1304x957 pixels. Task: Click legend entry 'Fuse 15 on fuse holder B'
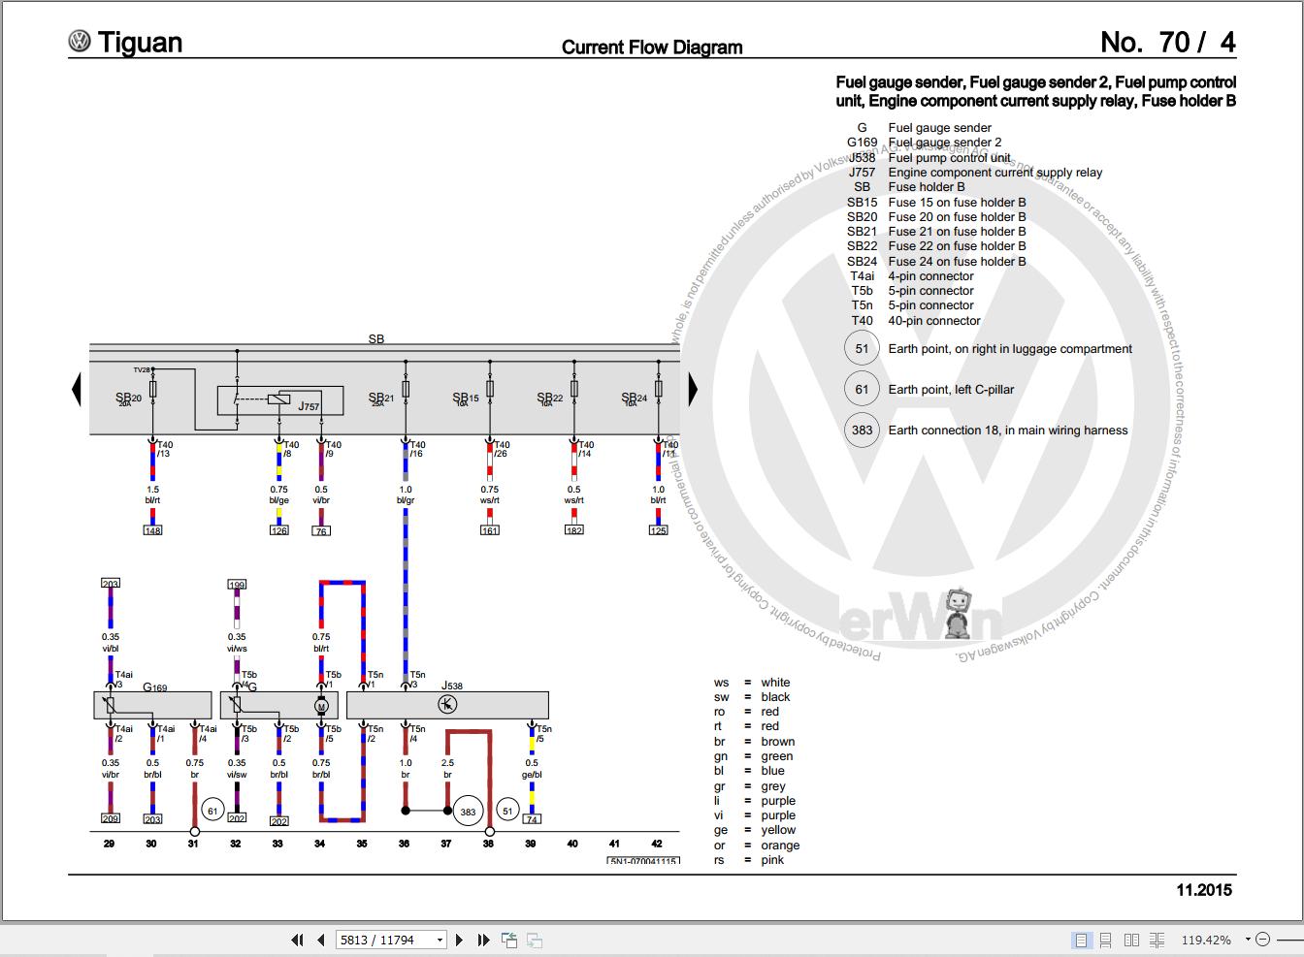(x=957, y=203)
